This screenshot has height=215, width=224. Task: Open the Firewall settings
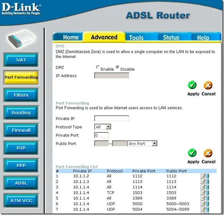21,130
